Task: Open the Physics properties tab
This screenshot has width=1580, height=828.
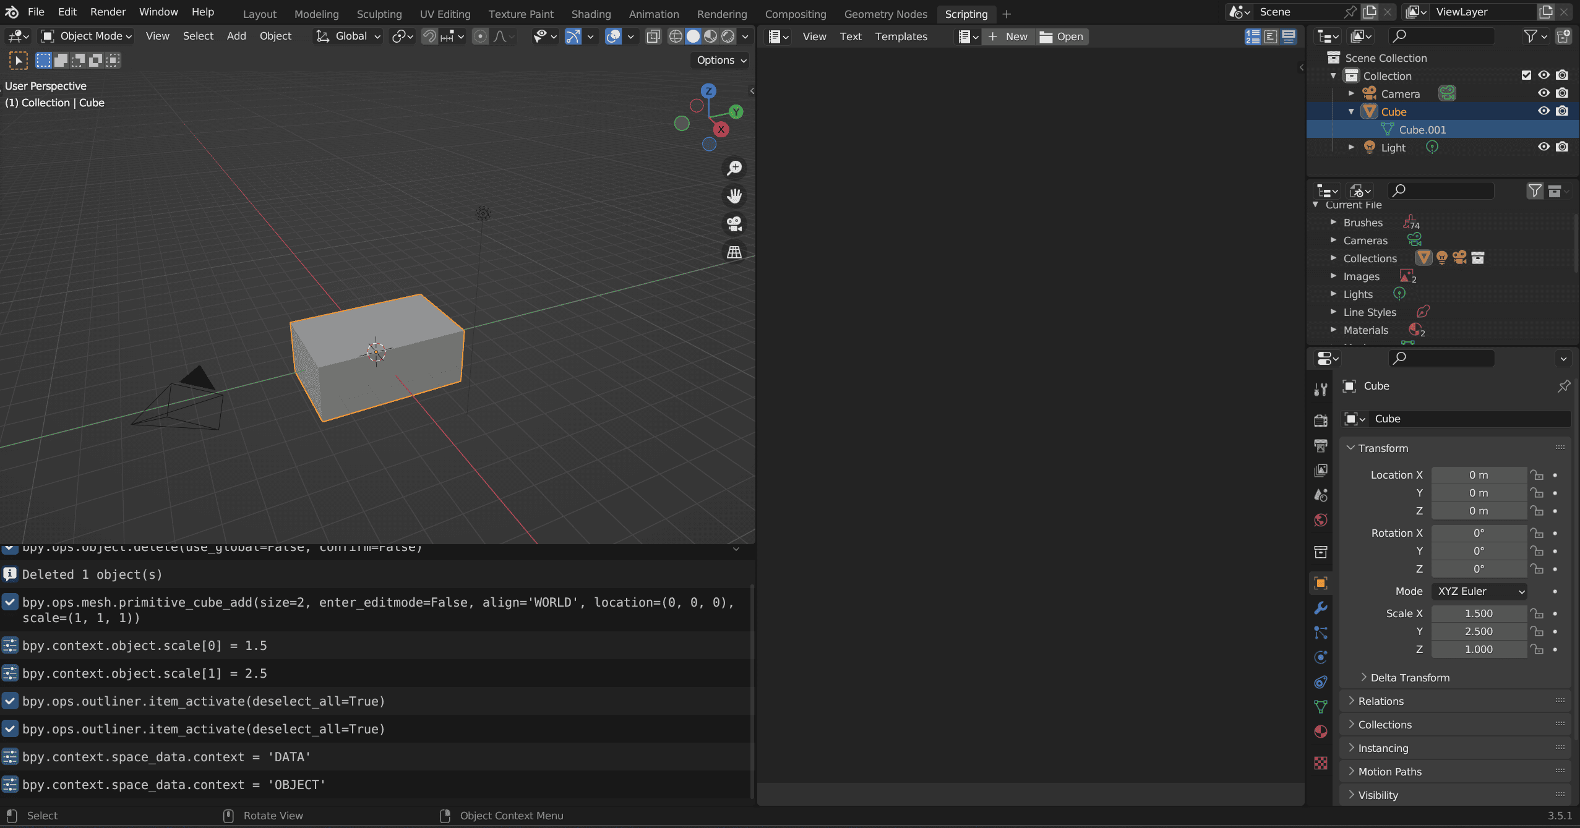Action: (x=1321, y=657)
